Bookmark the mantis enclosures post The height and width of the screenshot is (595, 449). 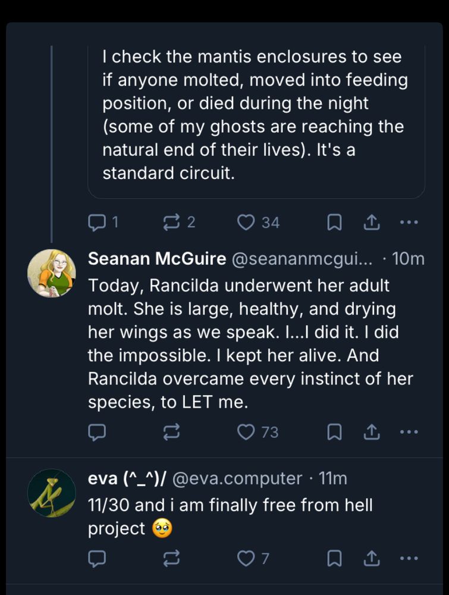coord(335,223)
